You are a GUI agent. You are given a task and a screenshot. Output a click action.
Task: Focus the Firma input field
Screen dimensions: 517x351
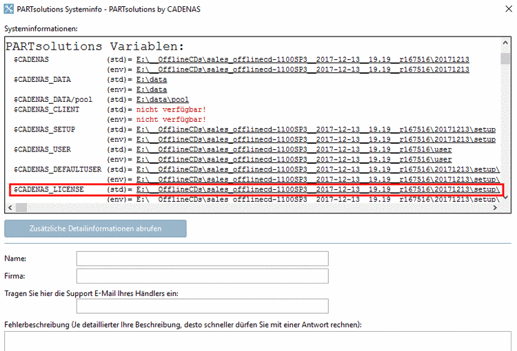click(x=203, y=276)
